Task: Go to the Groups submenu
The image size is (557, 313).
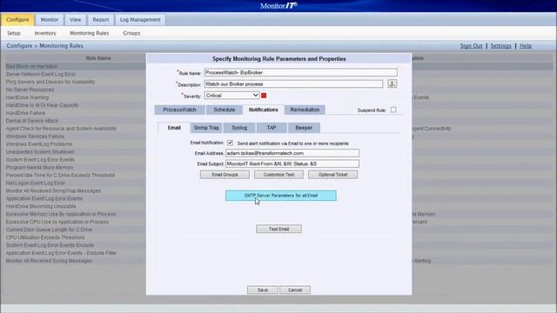Action: (131, 33)
